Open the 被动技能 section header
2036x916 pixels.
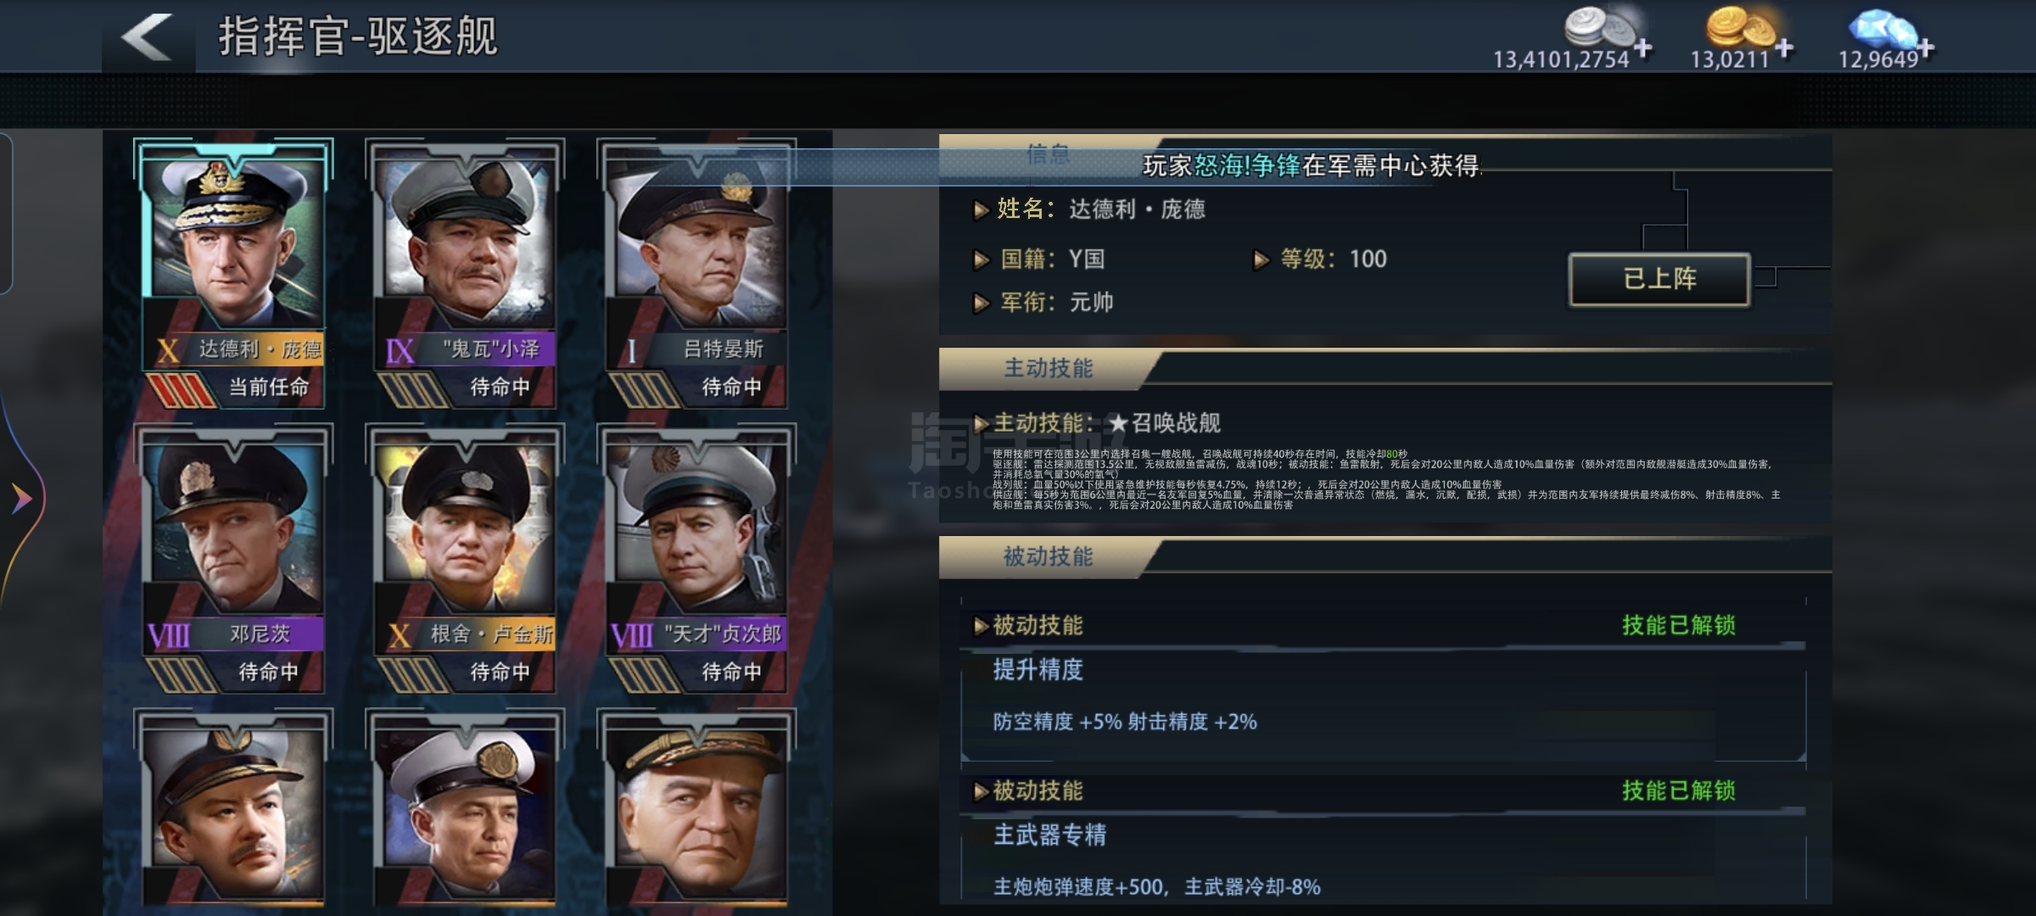[1049, 556]
